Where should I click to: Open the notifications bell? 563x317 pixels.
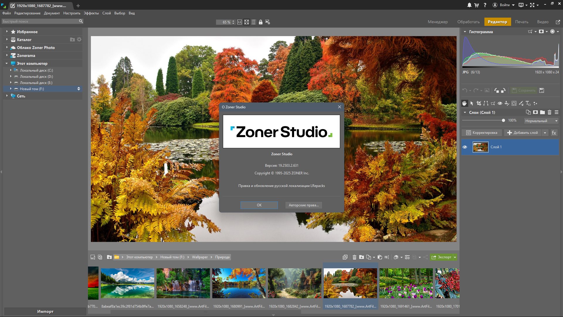pos(469,5)
